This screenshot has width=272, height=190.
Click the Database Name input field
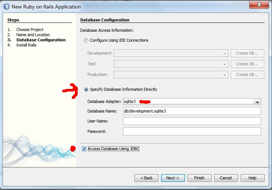click(192, 111)
